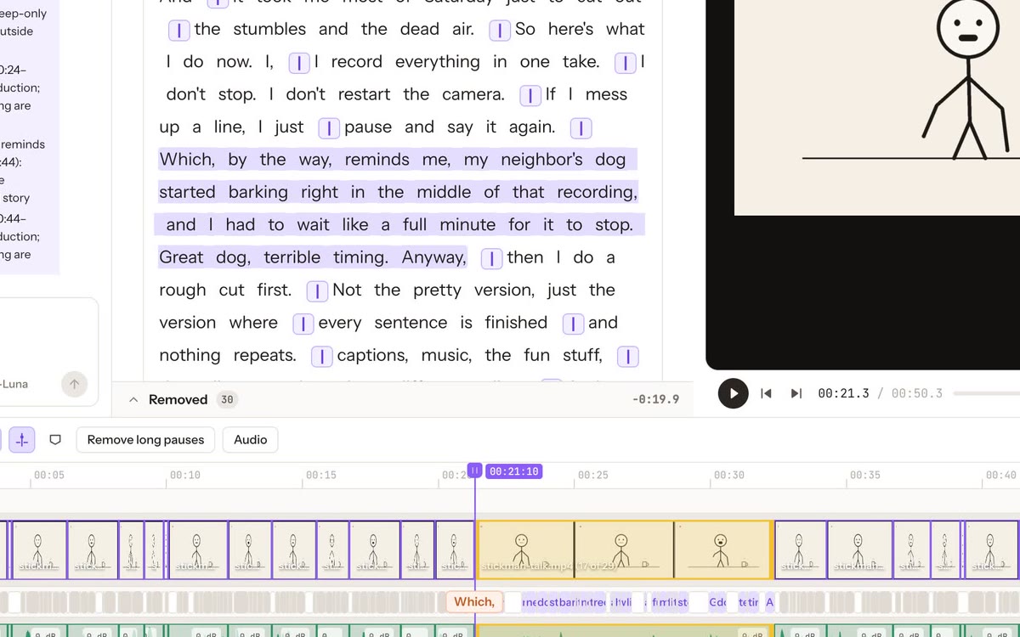This screenshot has width=1020, height=637.
Task: Open the cut marker before "every sentence"
Action: coord(303,324)
